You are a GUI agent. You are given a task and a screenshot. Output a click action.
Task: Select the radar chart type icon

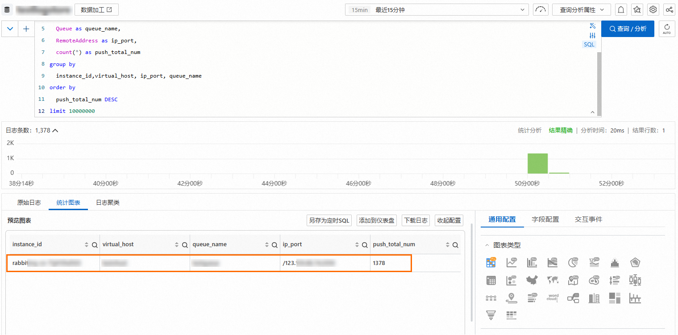click(635, 263)
